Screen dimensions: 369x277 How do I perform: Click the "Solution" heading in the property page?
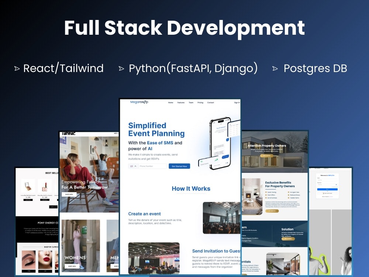287,229
